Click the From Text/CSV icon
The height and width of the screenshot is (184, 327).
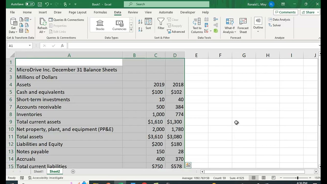tap(21, 20)
